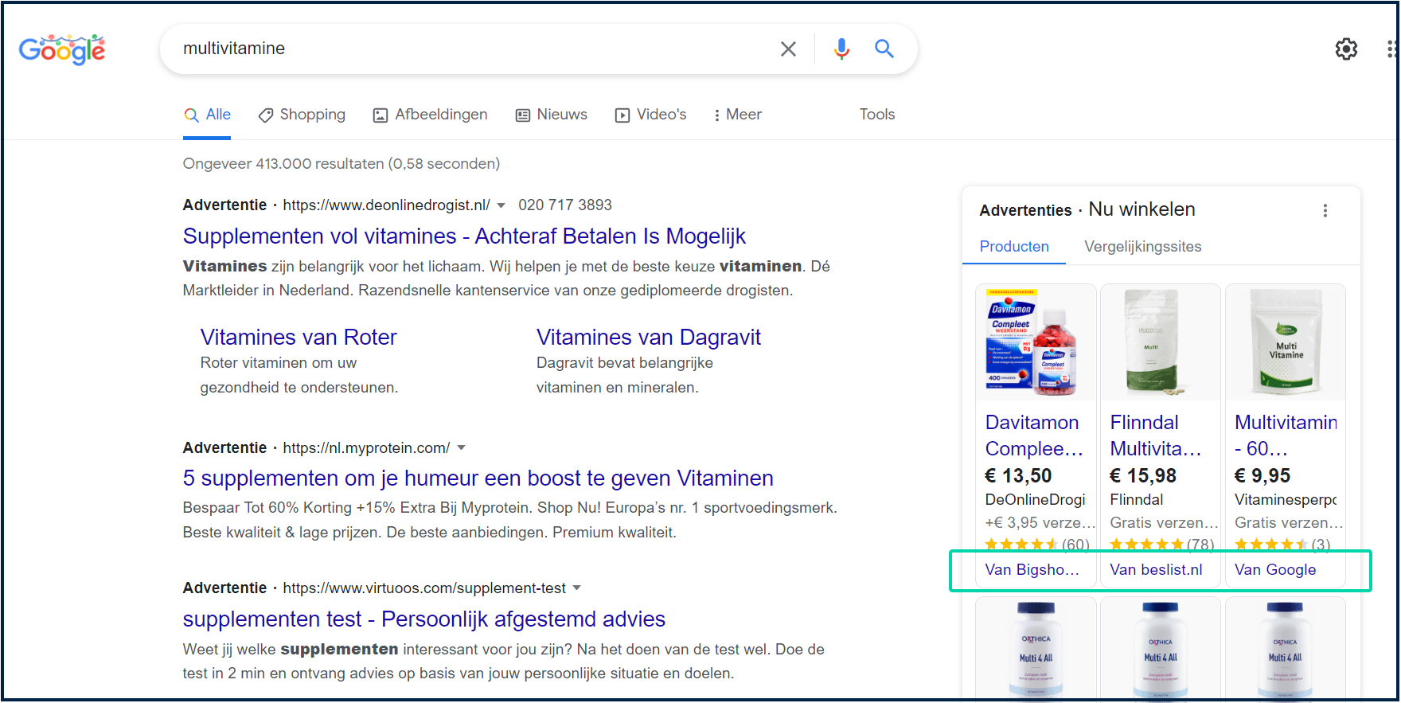Click the virtuoos.com/supplement-test ad URL
The height and width of the screenshot is (703, 1401).
coord(424,588)
